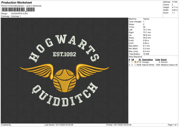Image resolution: width=179 pixels, height=127 pixels.
Task: Click the Max Jump value 6.9 mm
Action: tap(146, 51)
